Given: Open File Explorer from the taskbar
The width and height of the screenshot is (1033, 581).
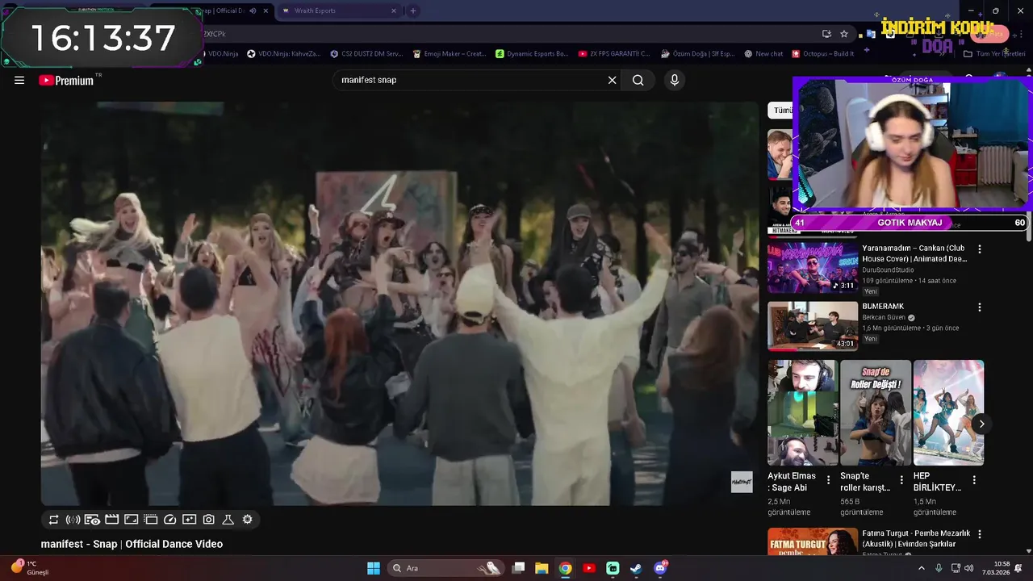Looking at the screenshot, I should click(542, 568).
